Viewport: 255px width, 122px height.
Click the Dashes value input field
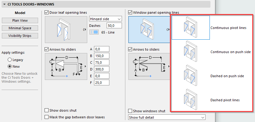pos(114,26)
